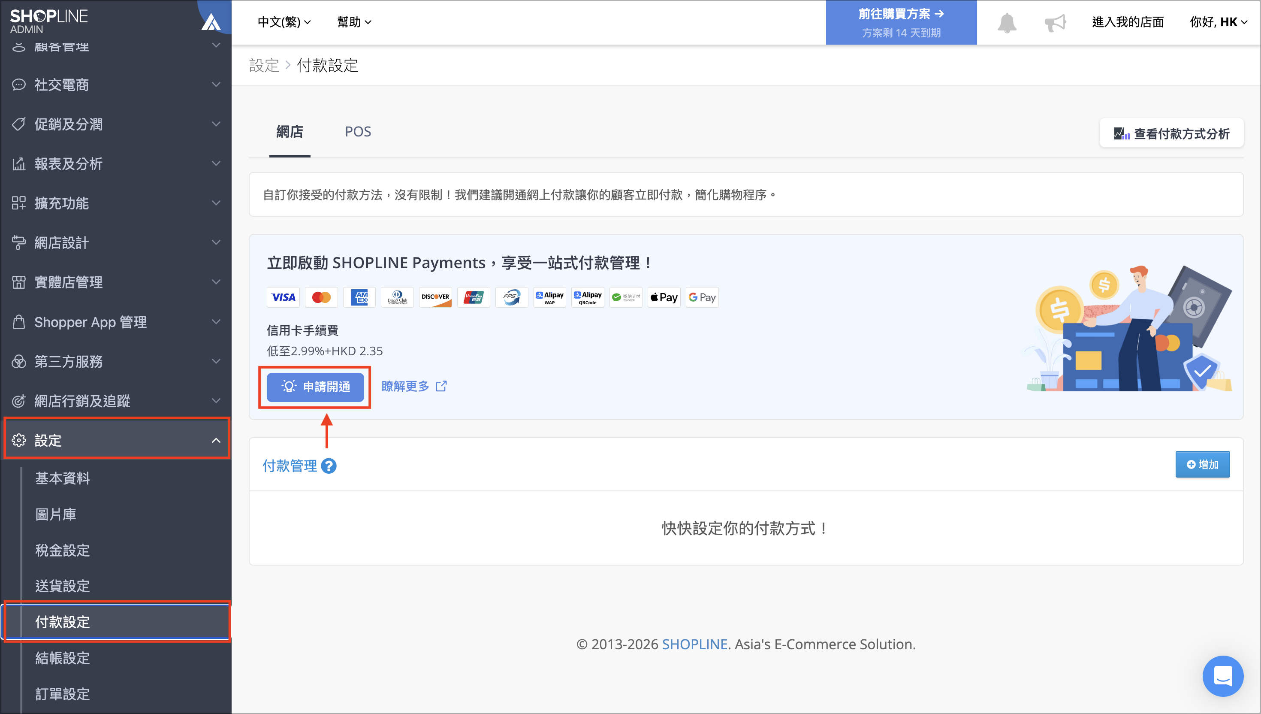Open 結帳設定 settings submenu item
This screenshot has height=714, width=1261.
coord(62,658)
